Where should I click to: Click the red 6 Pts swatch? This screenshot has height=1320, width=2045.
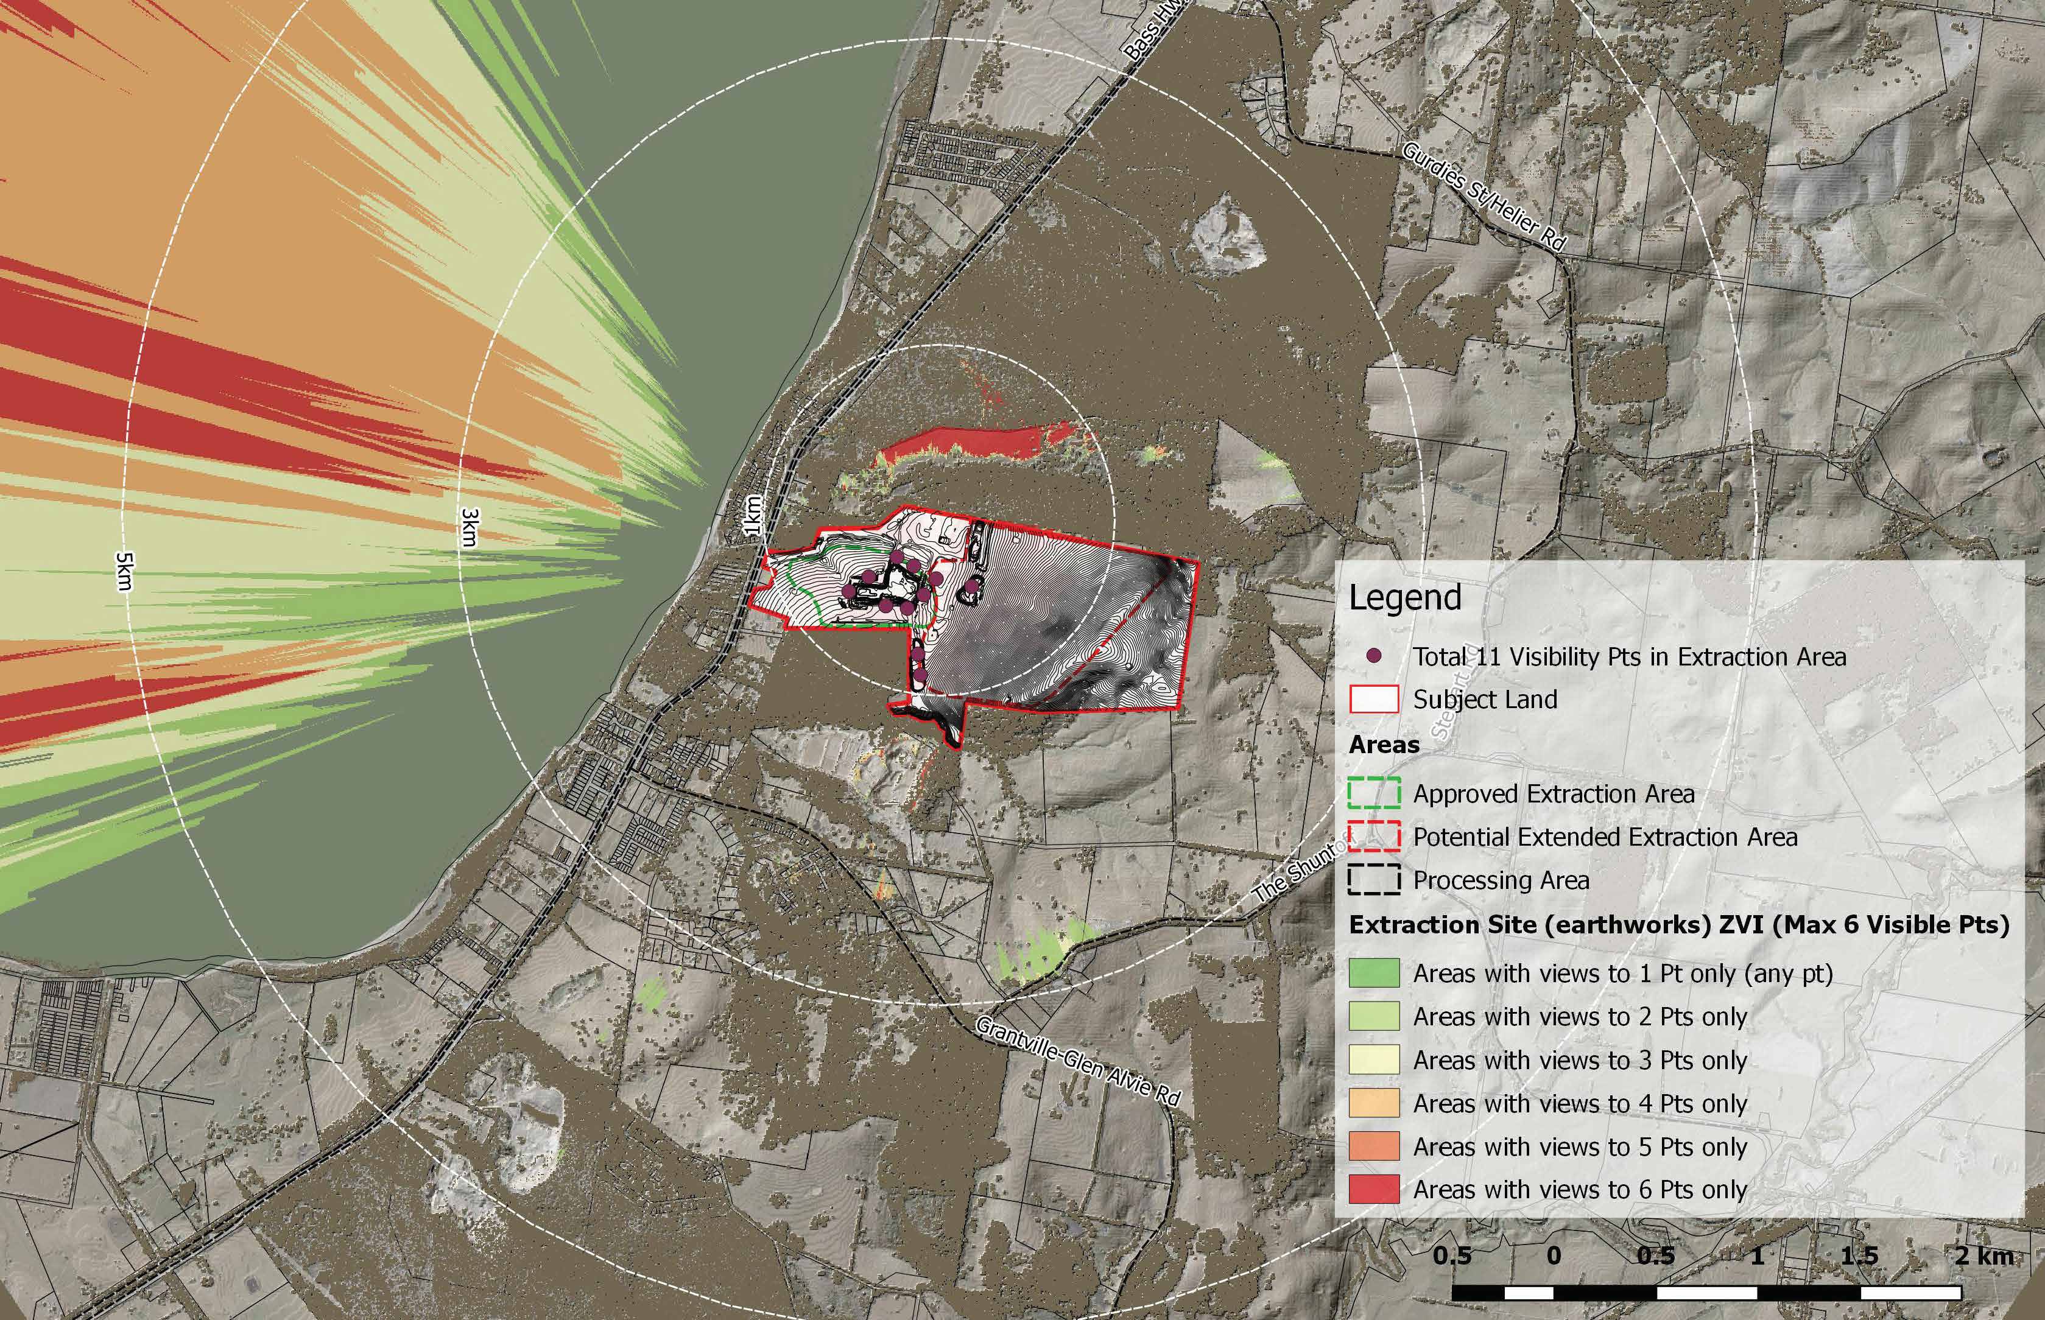click(x=1374, y=1189)
